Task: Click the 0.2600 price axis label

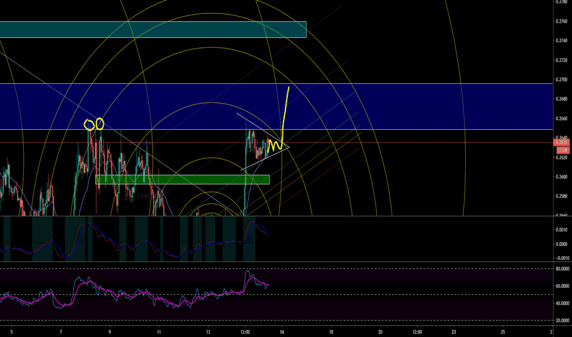Action: [x=562, y=176]
